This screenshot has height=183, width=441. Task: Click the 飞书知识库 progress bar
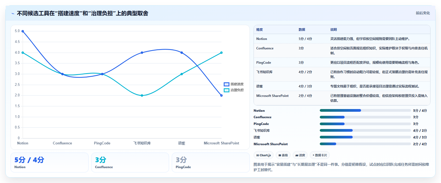click(x=365, y=130)
